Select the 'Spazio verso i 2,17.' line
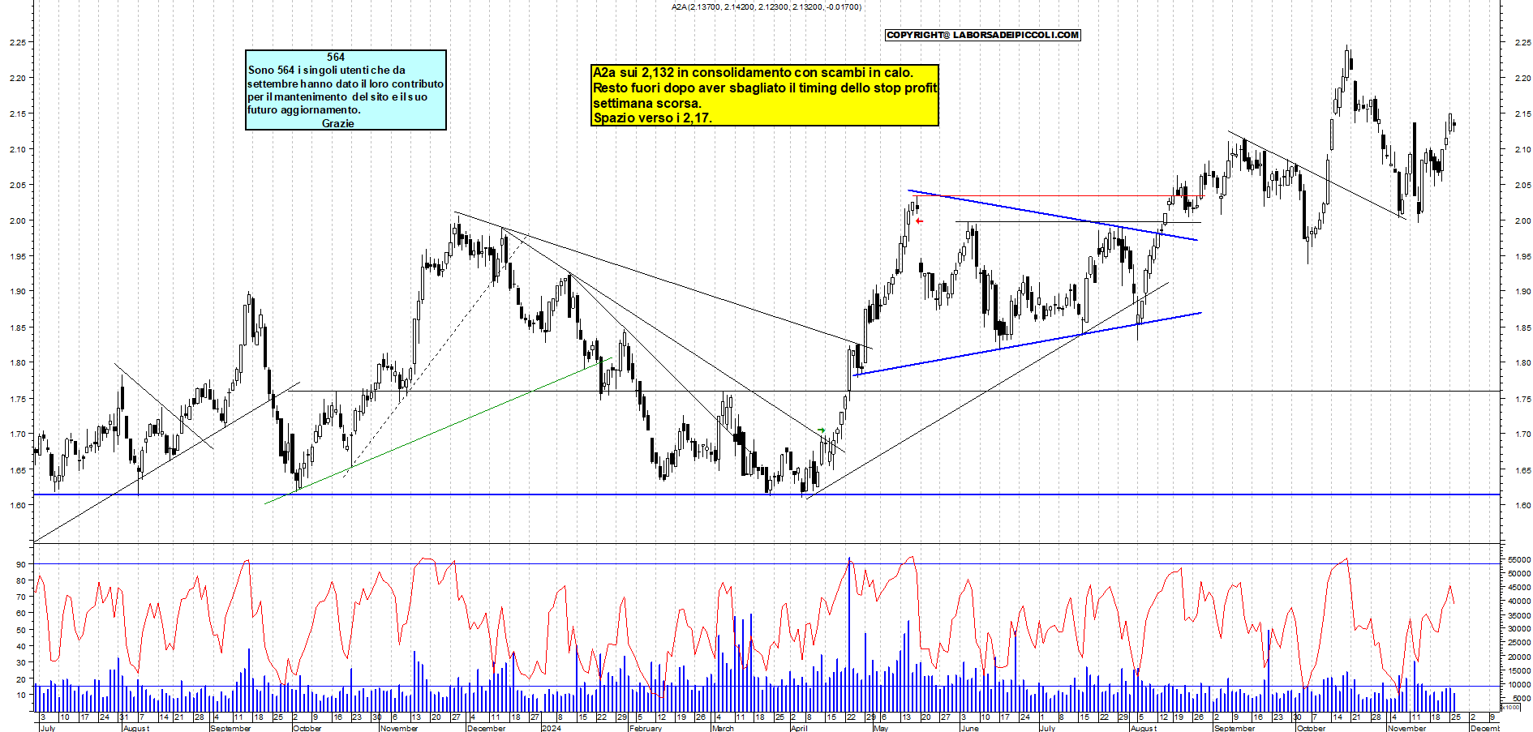1533x732 pixels. (x=652, y=118)
